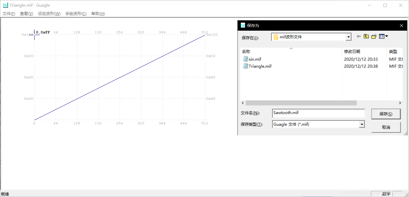Select the sin.mif file
The height and width of the screenshot is (197, 409).
coord(255,59)
